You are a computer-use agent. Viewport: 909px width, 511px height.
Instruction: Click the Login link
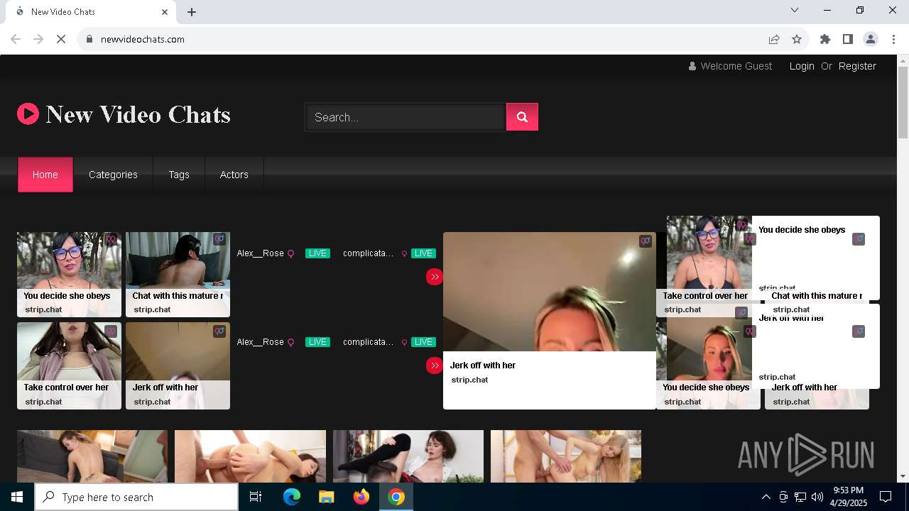(x=802, y=66)
